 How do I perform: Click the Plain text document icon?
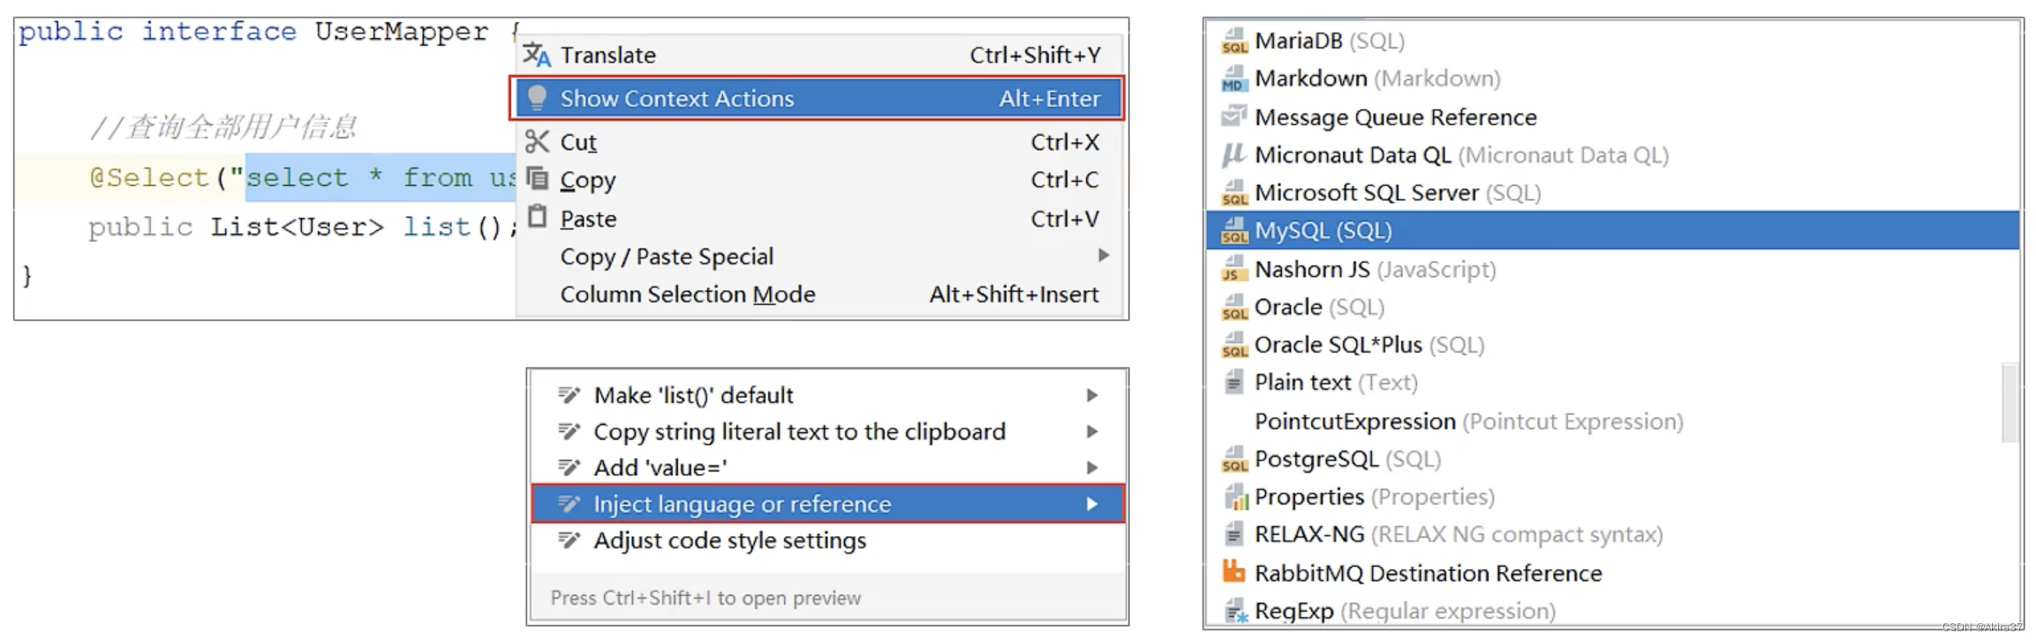point(1234,382)
